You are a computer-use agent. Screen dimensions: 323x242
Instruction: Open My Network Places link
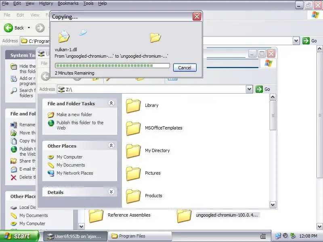click(x=75, y=173)
